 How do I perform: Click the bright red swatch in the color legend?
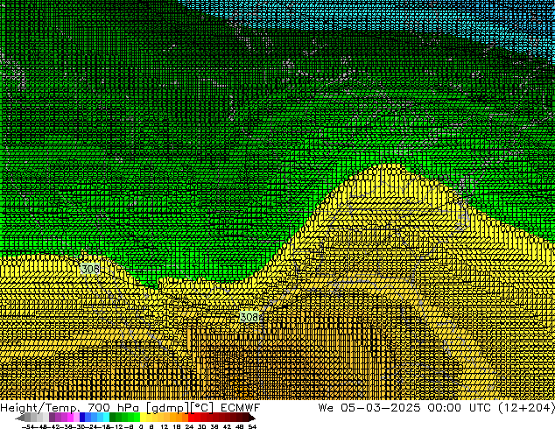click(191, 417)
